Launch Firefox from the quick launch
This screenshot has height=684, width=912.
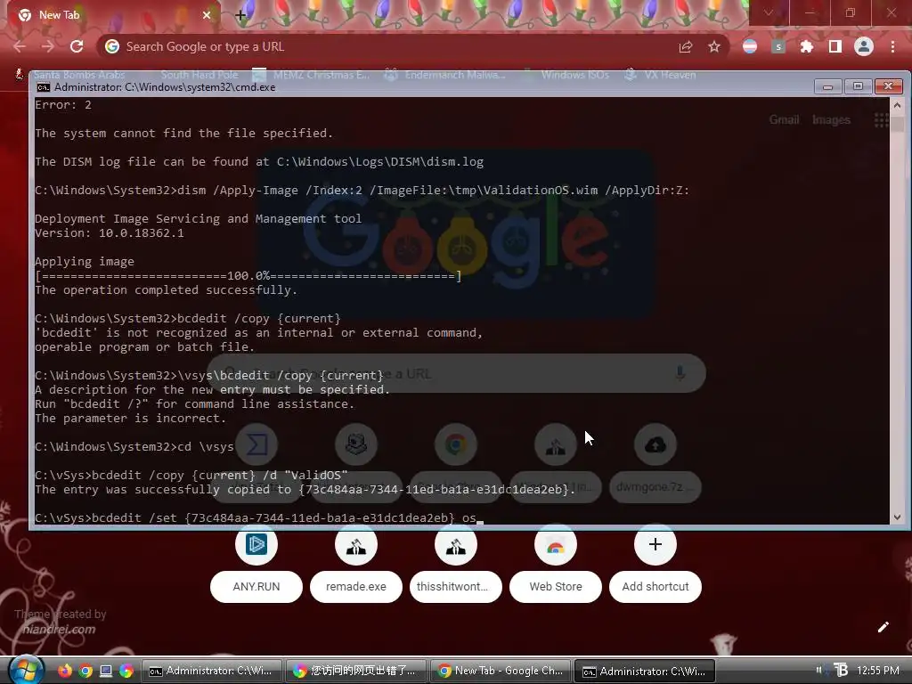pyautogui.click(x=65, y=671)
